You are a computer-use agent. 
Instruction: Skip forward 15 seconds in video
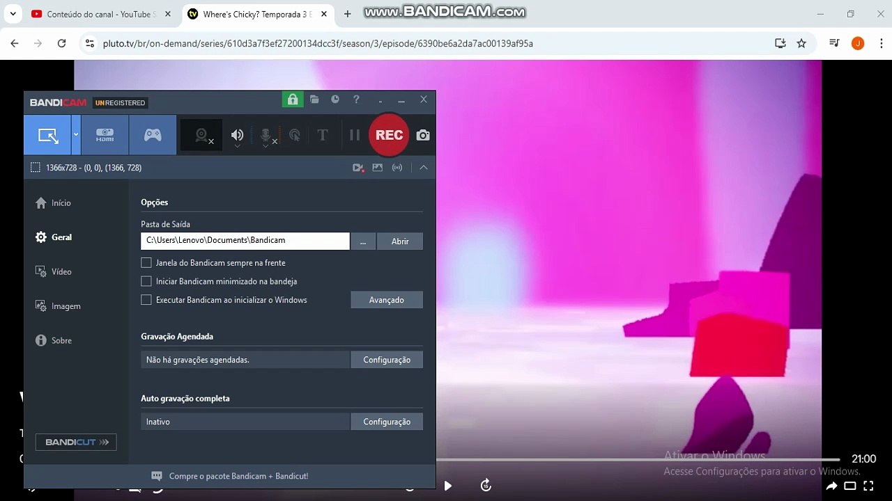(x=486, y=485)
